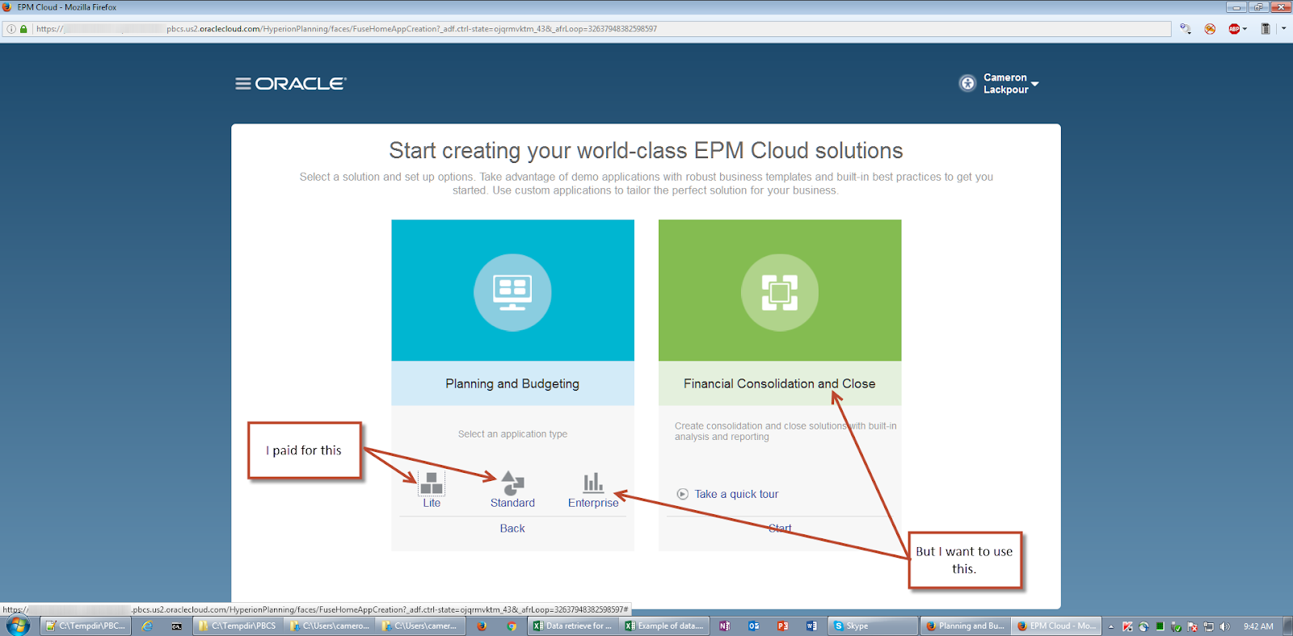1293x636 pixels.
Task: Open the Windows Start menu
Action: pos(17,626)
